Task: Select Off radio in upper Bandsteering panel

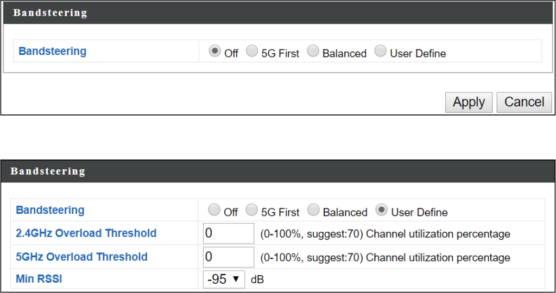Action: point(215,52)
